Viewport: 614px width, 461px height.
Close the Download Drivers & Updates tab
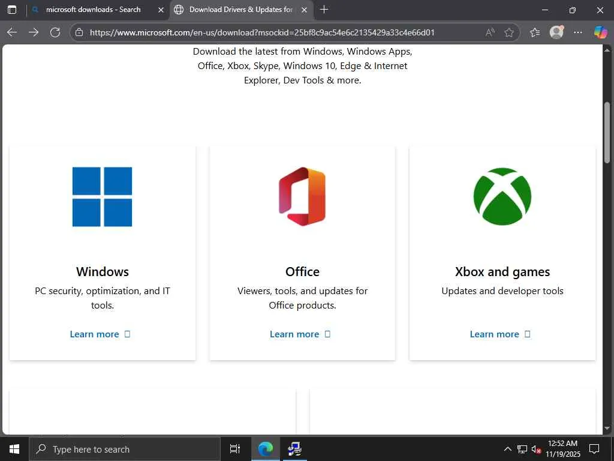[304, 10]
